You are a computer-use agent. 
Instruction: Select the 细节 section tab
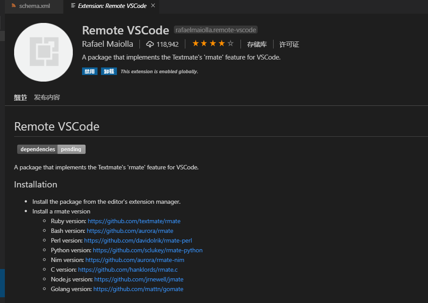(x=20, y=97)
